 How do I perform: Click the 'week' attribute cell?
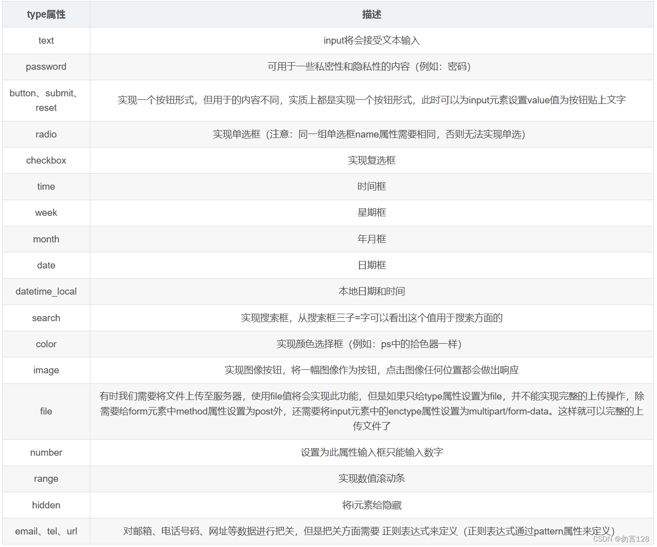46,213
